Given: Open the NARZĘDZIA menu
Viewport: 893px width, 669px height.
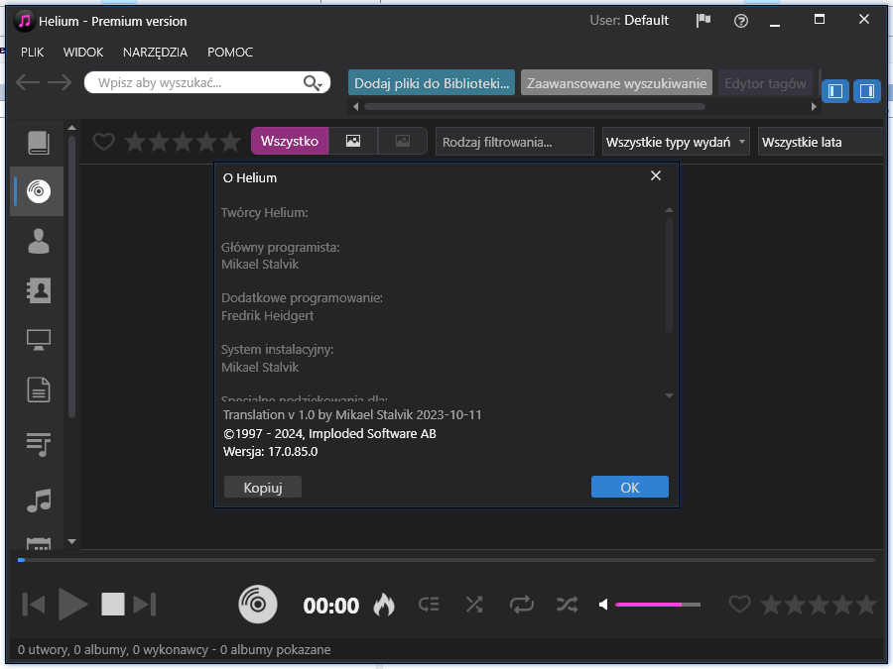Looking at the screenshot, I should [155, 53].
